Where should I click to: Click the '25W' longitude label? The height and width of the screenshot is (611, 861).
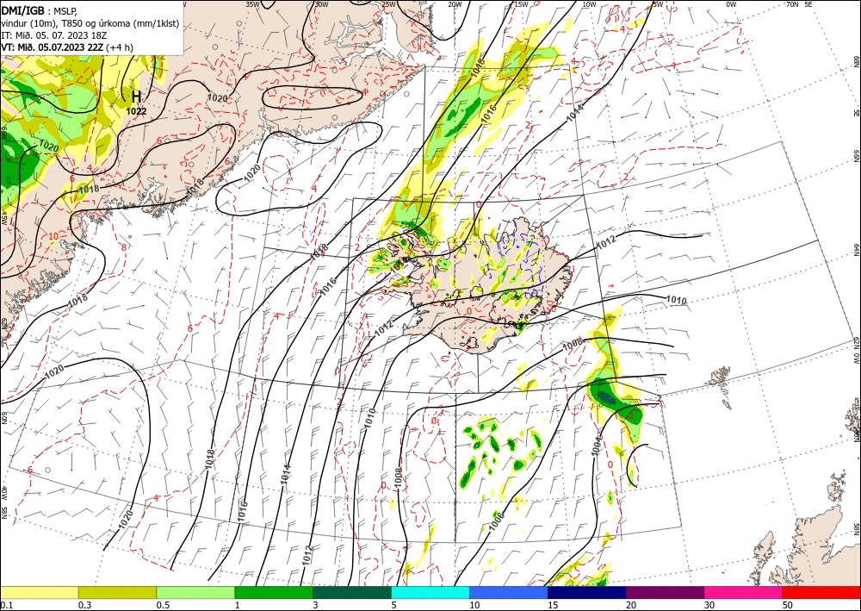(x=389, y=4)
